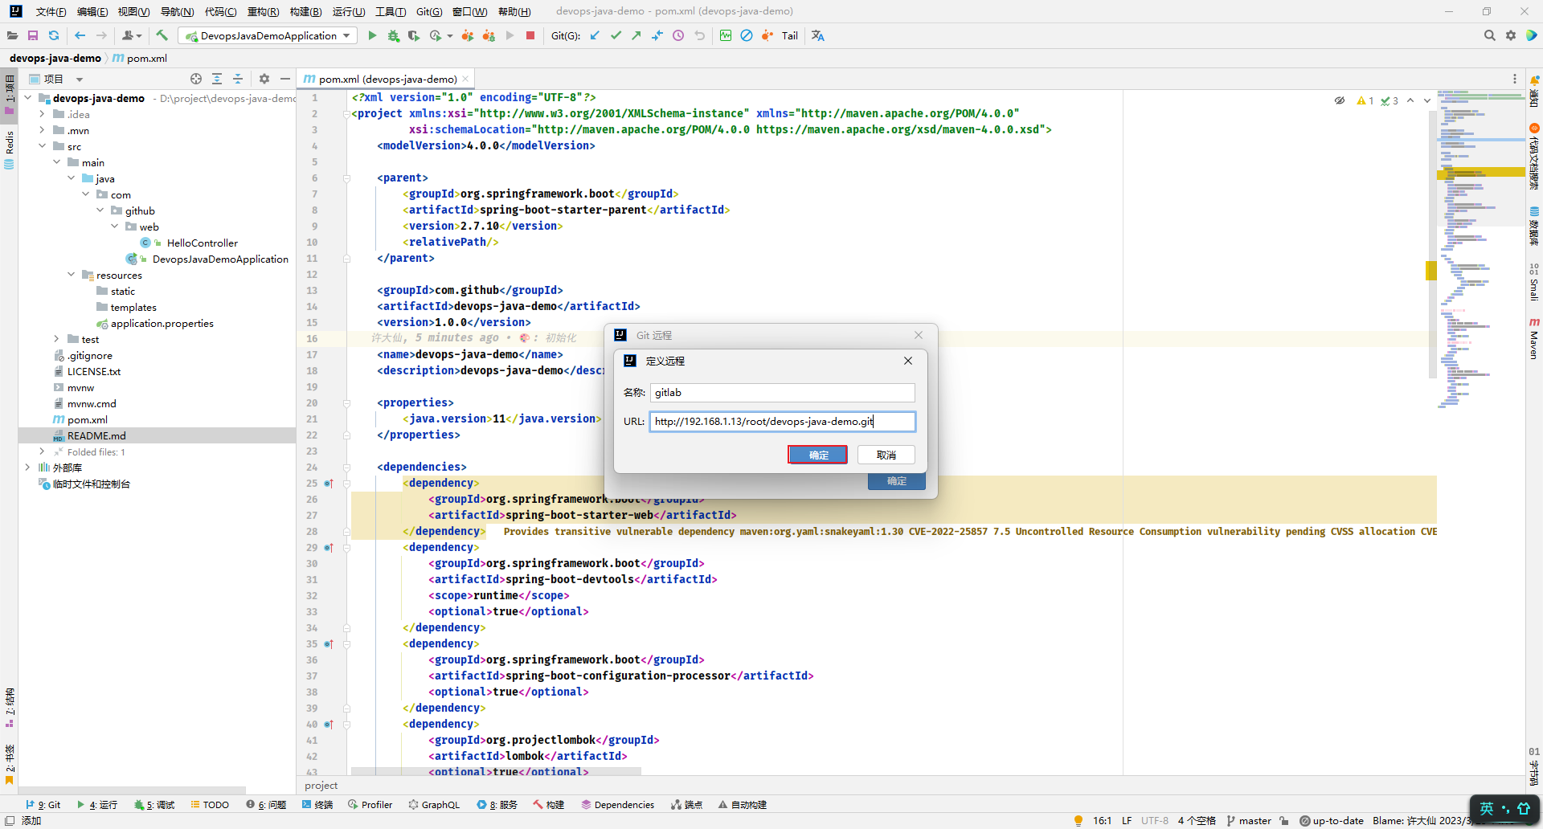
Task: Start debug with the bug icon
Action: click(x=393, y=35)
